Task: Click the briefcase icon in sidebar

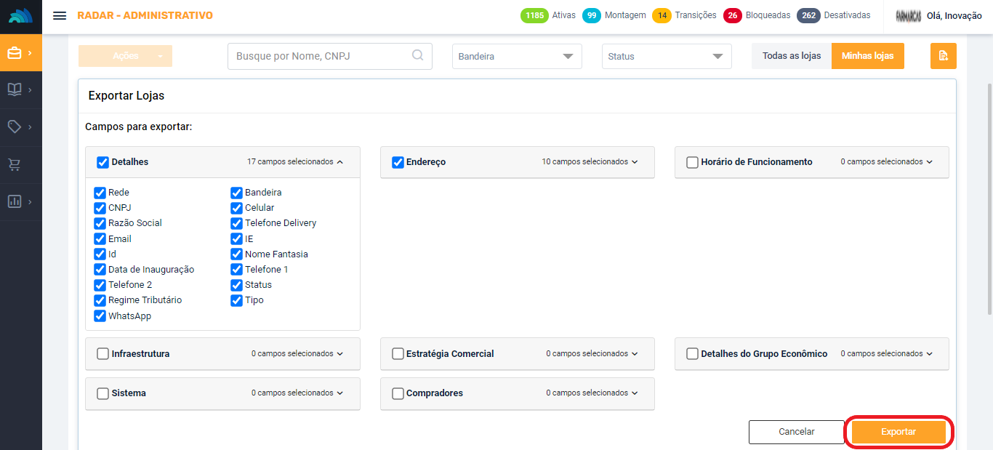Action: click(x=15, y=53)
